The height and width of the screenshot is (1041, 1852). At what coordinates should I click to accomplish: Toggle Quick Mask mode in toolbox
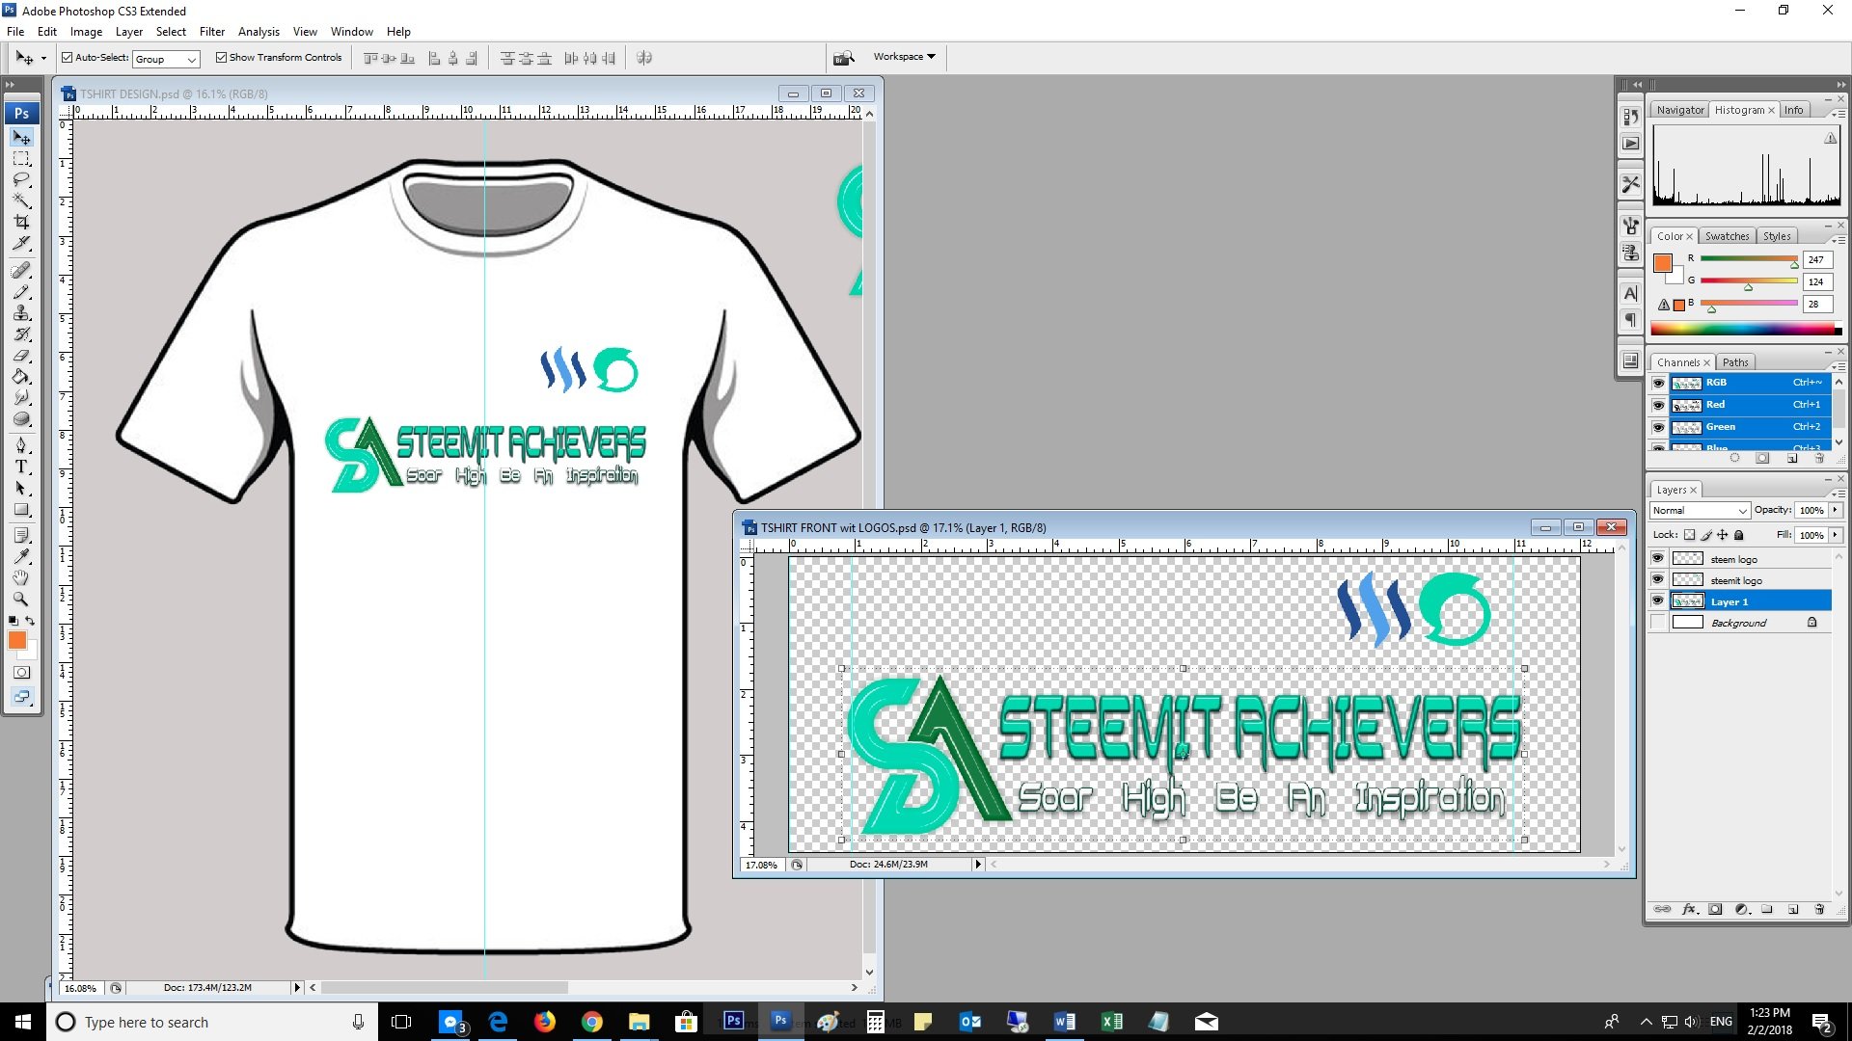[21, 673]
